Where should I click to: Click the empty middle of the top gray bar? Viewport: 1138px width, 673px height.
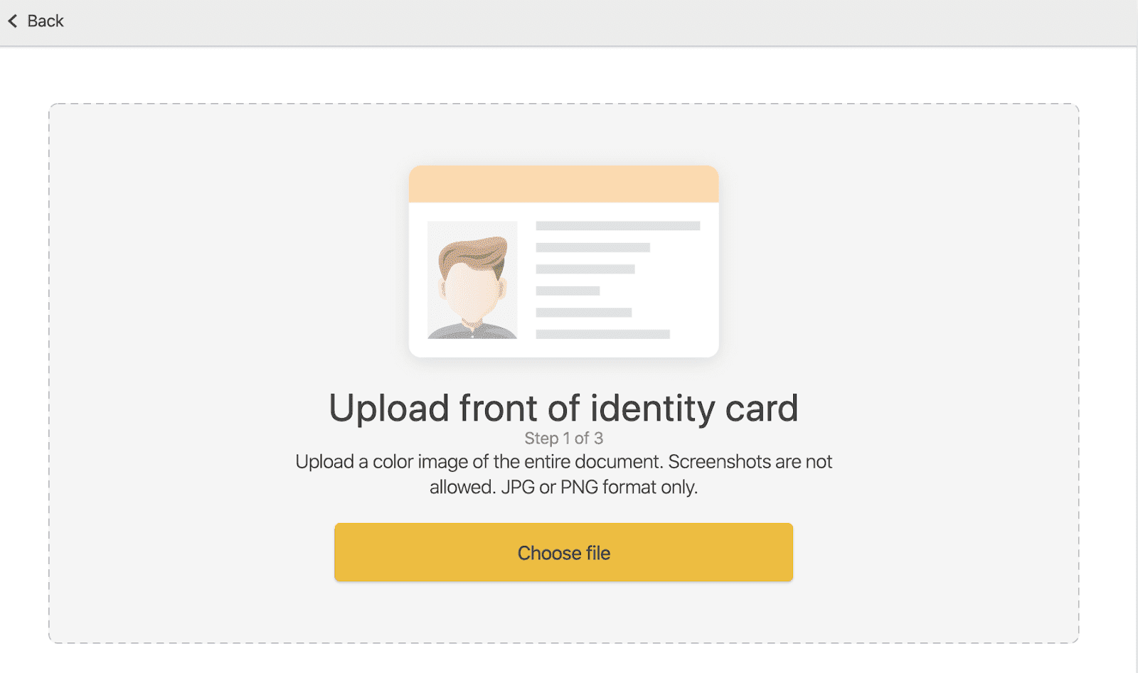point(569,23)
